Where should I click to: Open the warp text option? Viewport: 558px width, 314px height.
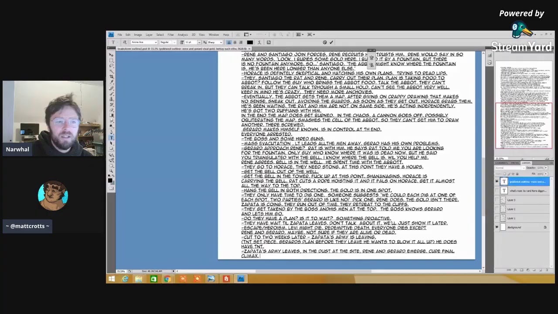click(259, 42)
